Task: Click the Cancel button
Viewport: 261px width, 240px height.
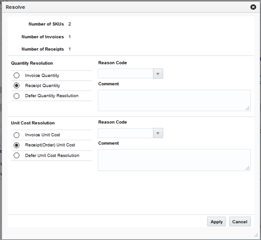Action: click(240, 222)
